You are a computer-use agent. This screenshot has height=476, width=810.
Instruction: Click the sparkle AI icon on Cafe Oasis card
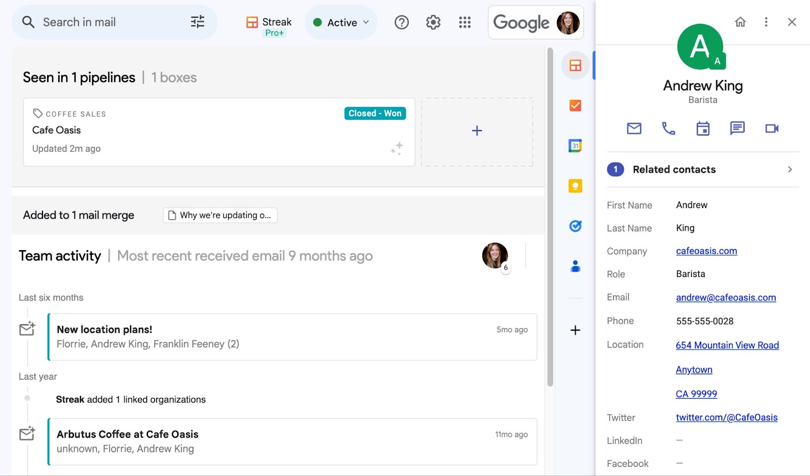pyautogui.click(x=397, y=148)
